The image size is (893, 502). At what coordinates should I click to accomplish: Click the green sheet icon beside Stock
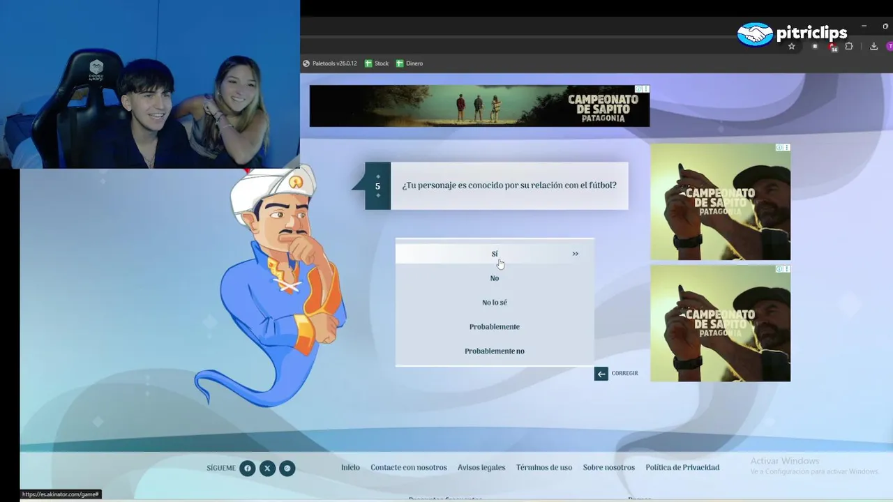pyautogui.click(x=368, y=63)
